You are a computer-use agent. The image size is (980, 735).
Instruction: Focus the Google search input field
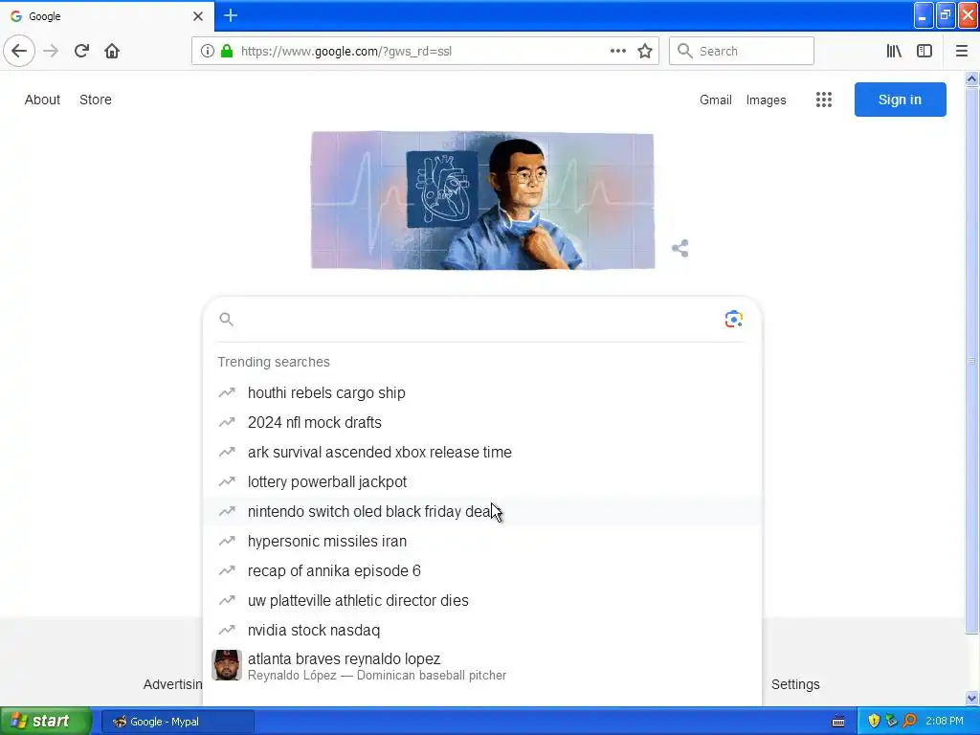pos(479,320)
